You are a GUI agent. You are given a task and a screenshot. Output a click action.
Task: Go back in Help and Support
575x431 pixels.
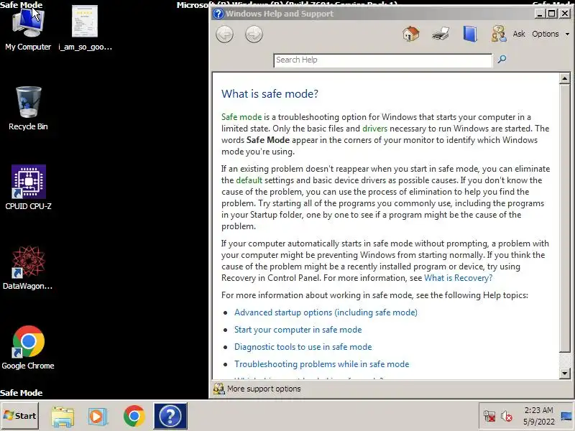(224, 34)
